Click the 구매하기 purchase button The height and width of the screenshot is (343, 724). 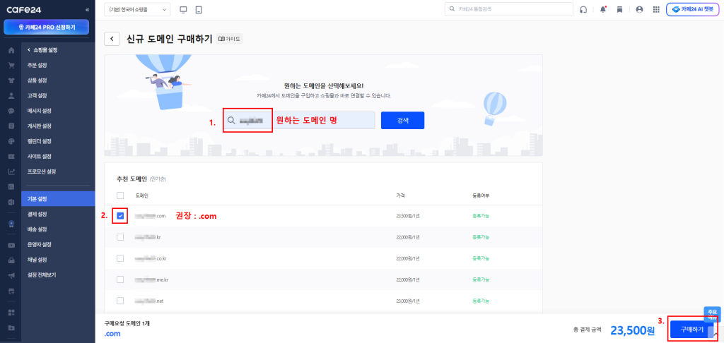pos(692,330)
